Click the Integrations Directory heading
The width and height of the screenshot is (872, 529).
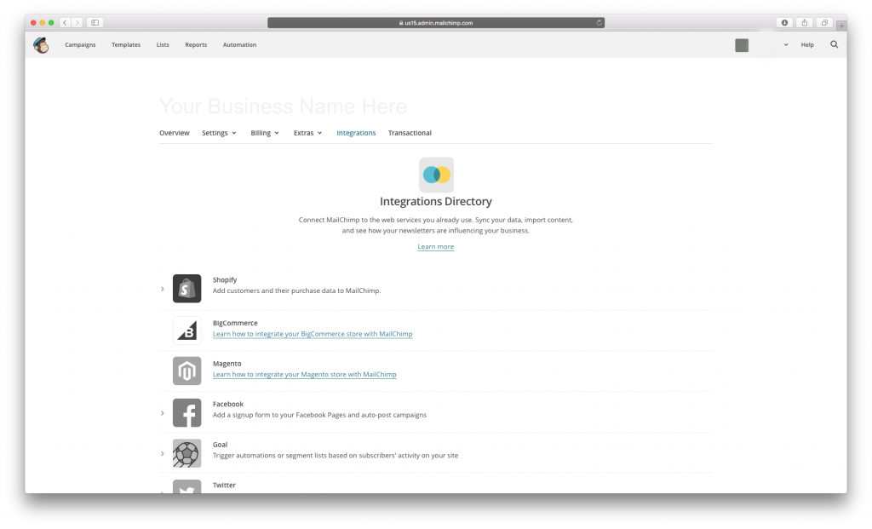(436, 201)
